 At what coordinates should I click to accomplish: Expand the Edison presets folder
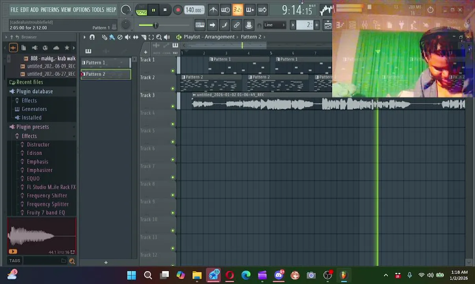34,153
